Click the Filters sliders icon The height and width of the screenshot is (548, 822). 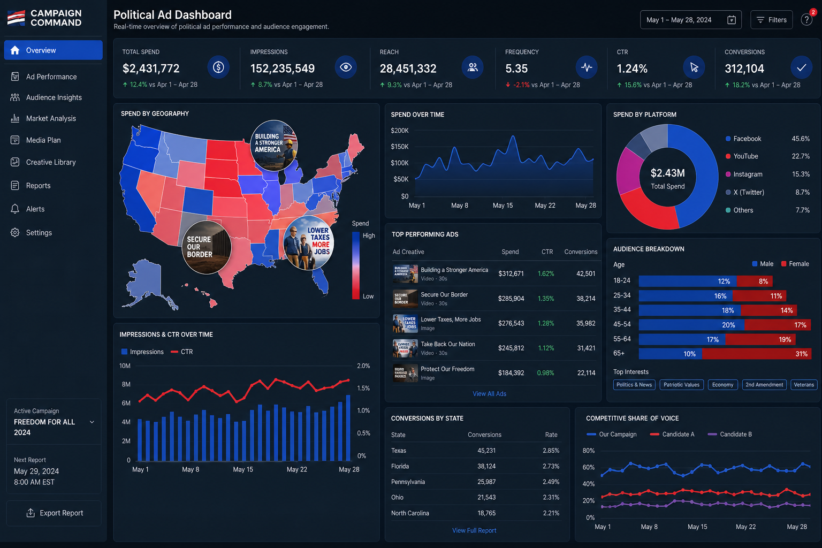click(x=760, y=20)
